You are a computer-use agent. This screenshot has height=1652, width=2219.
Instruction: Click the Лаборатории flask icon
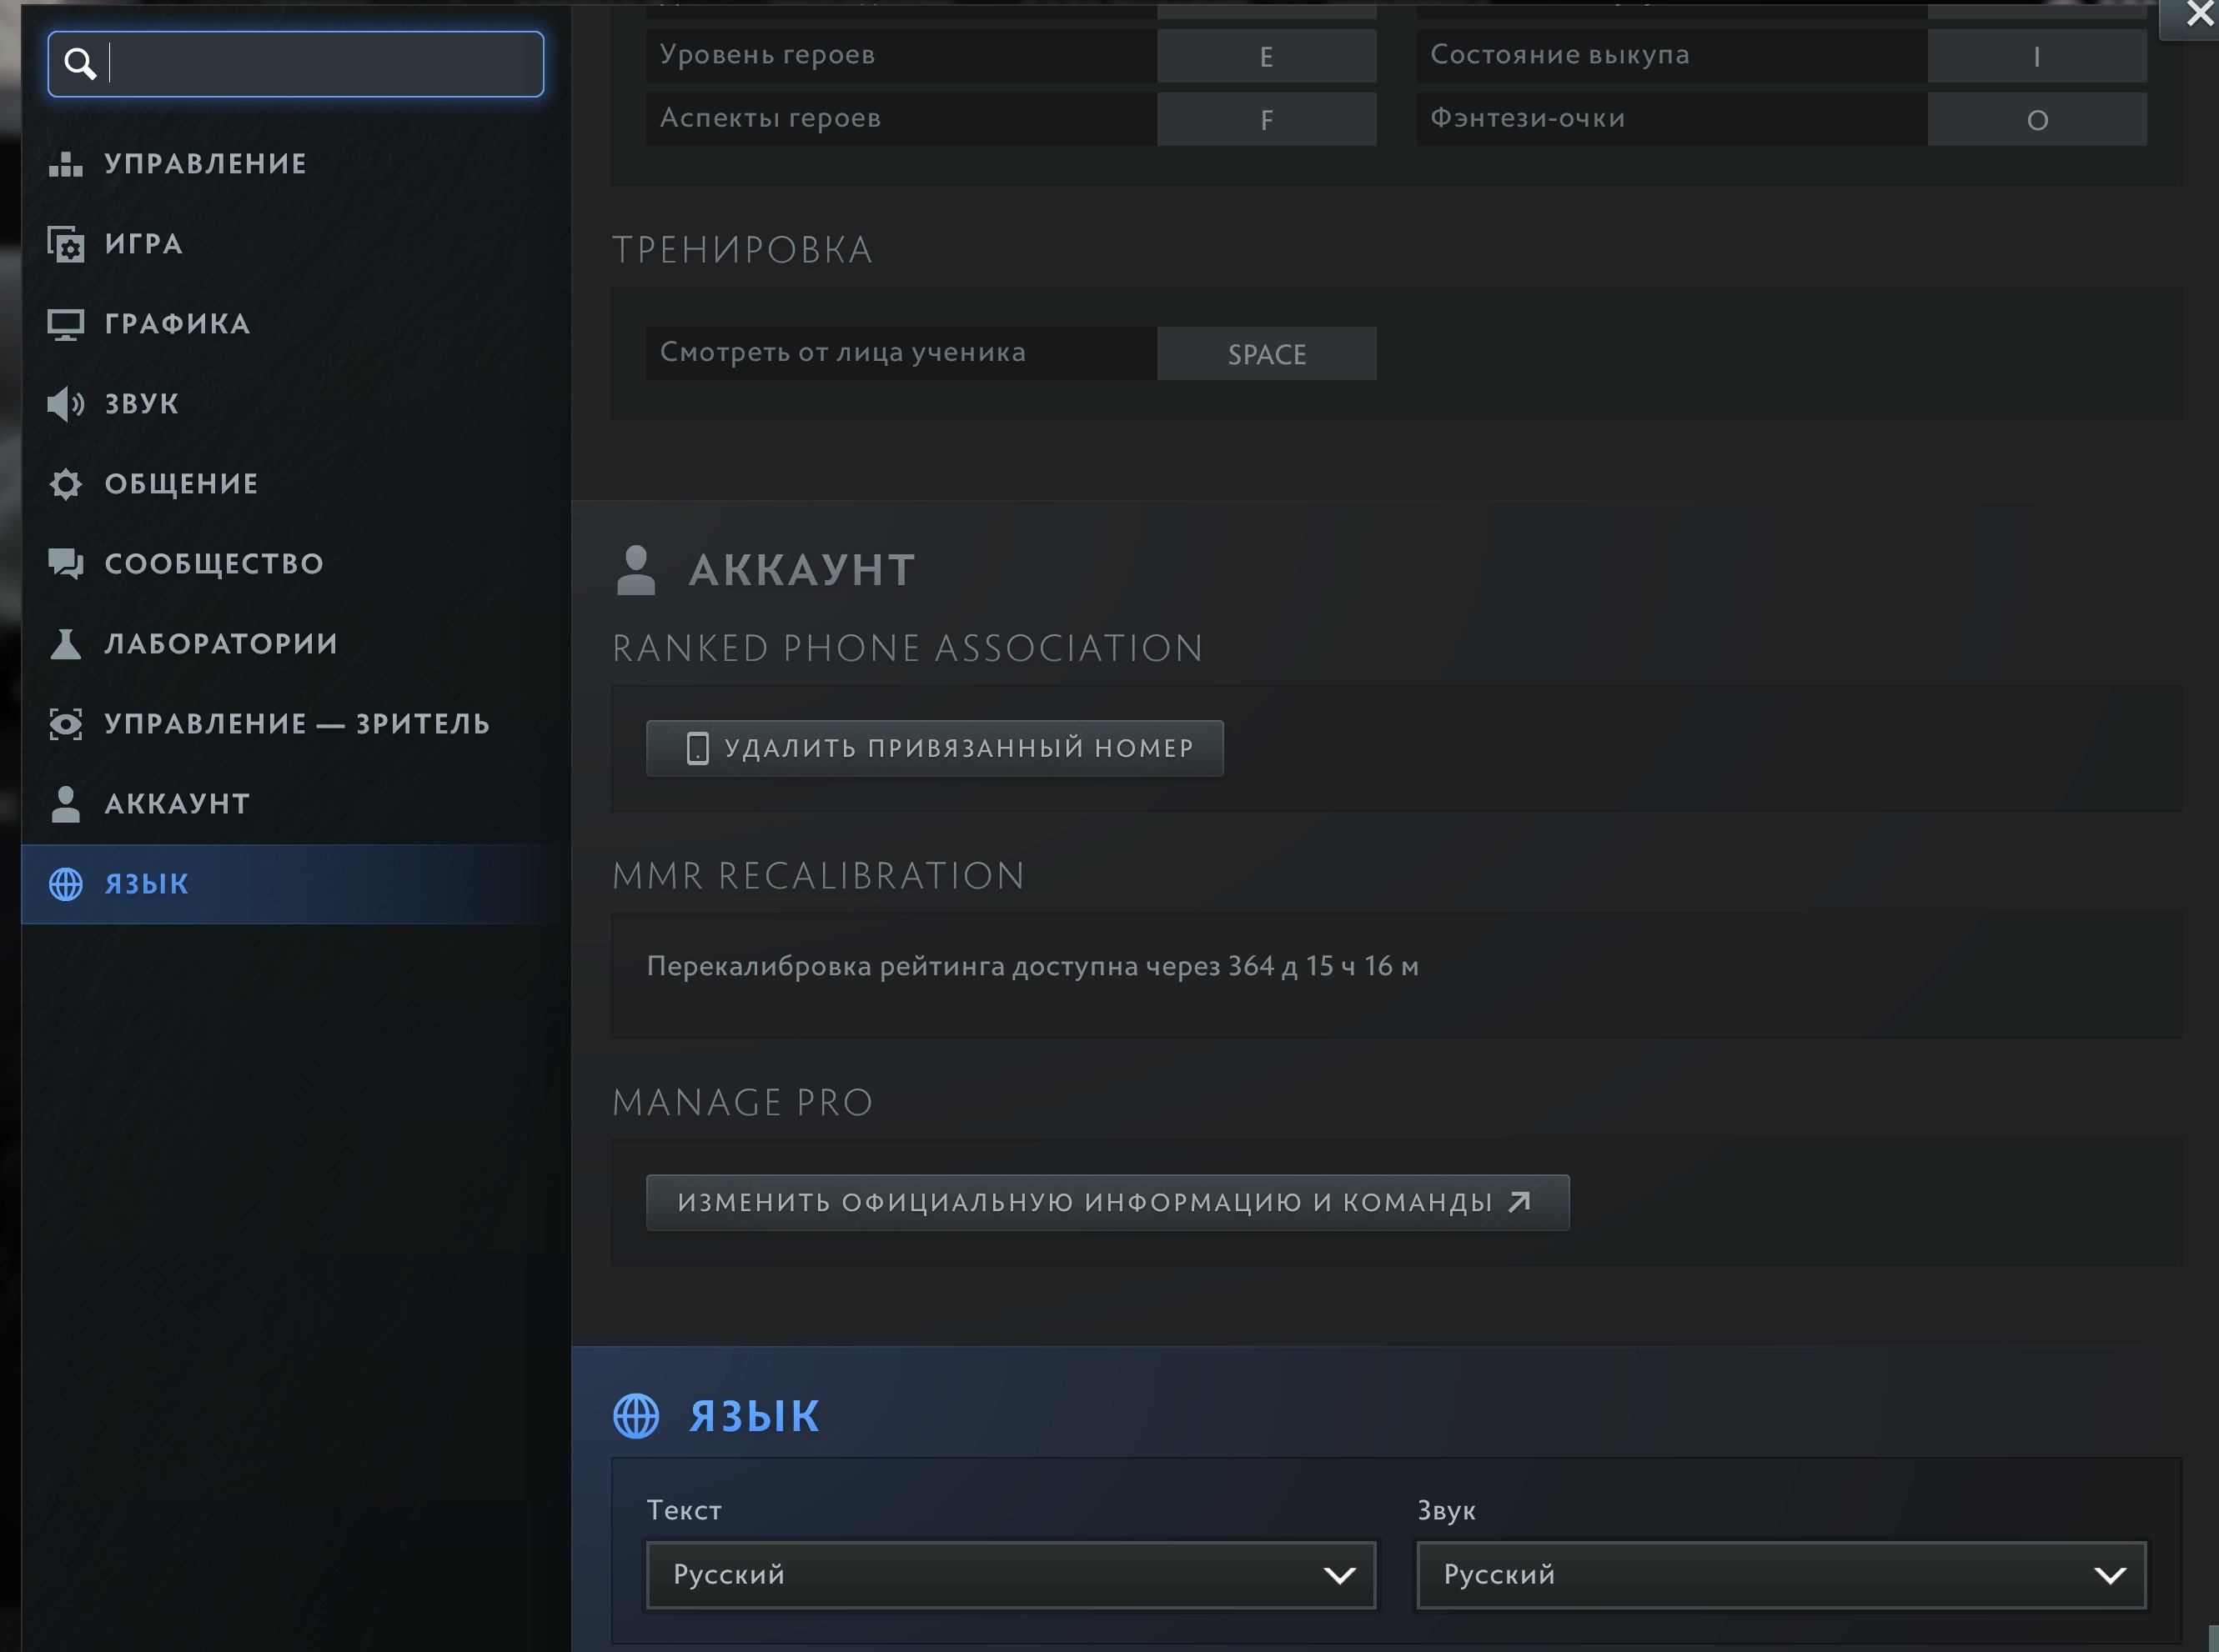(66, 644)
